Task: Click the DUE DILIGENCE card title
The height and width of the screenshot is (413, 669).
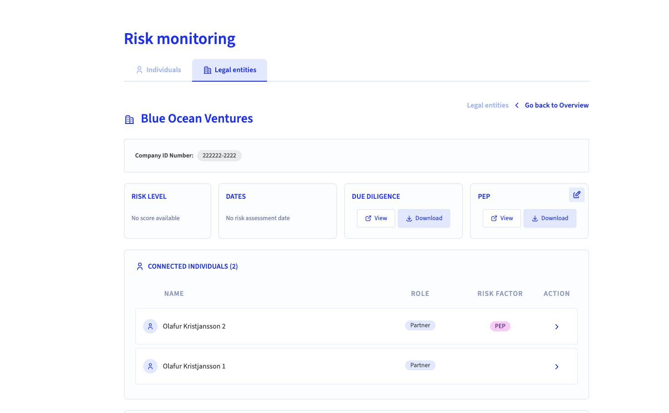Action: [x=376, y=197]
